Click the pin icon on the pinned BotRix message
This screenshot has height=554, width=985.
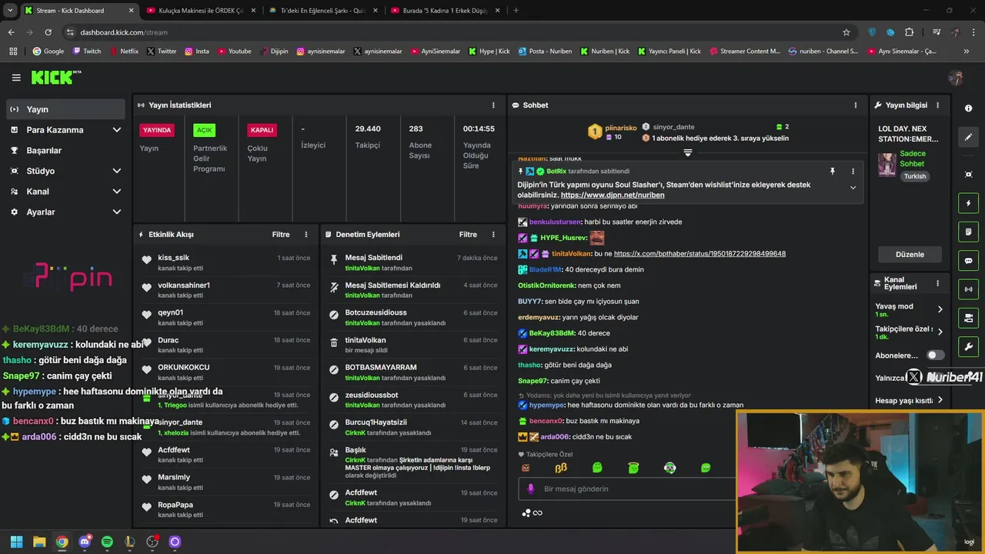[832, 172]
